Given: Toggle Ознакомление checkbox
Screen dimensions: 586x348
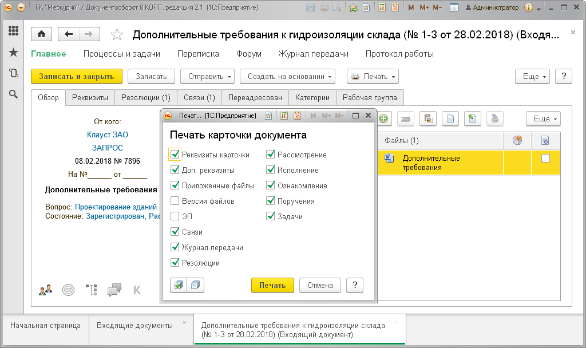Looking at the screenshot, I should [271, 185].
